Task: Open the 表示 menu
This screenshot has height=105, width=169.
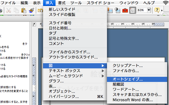Action: click(x=37, y=3)
